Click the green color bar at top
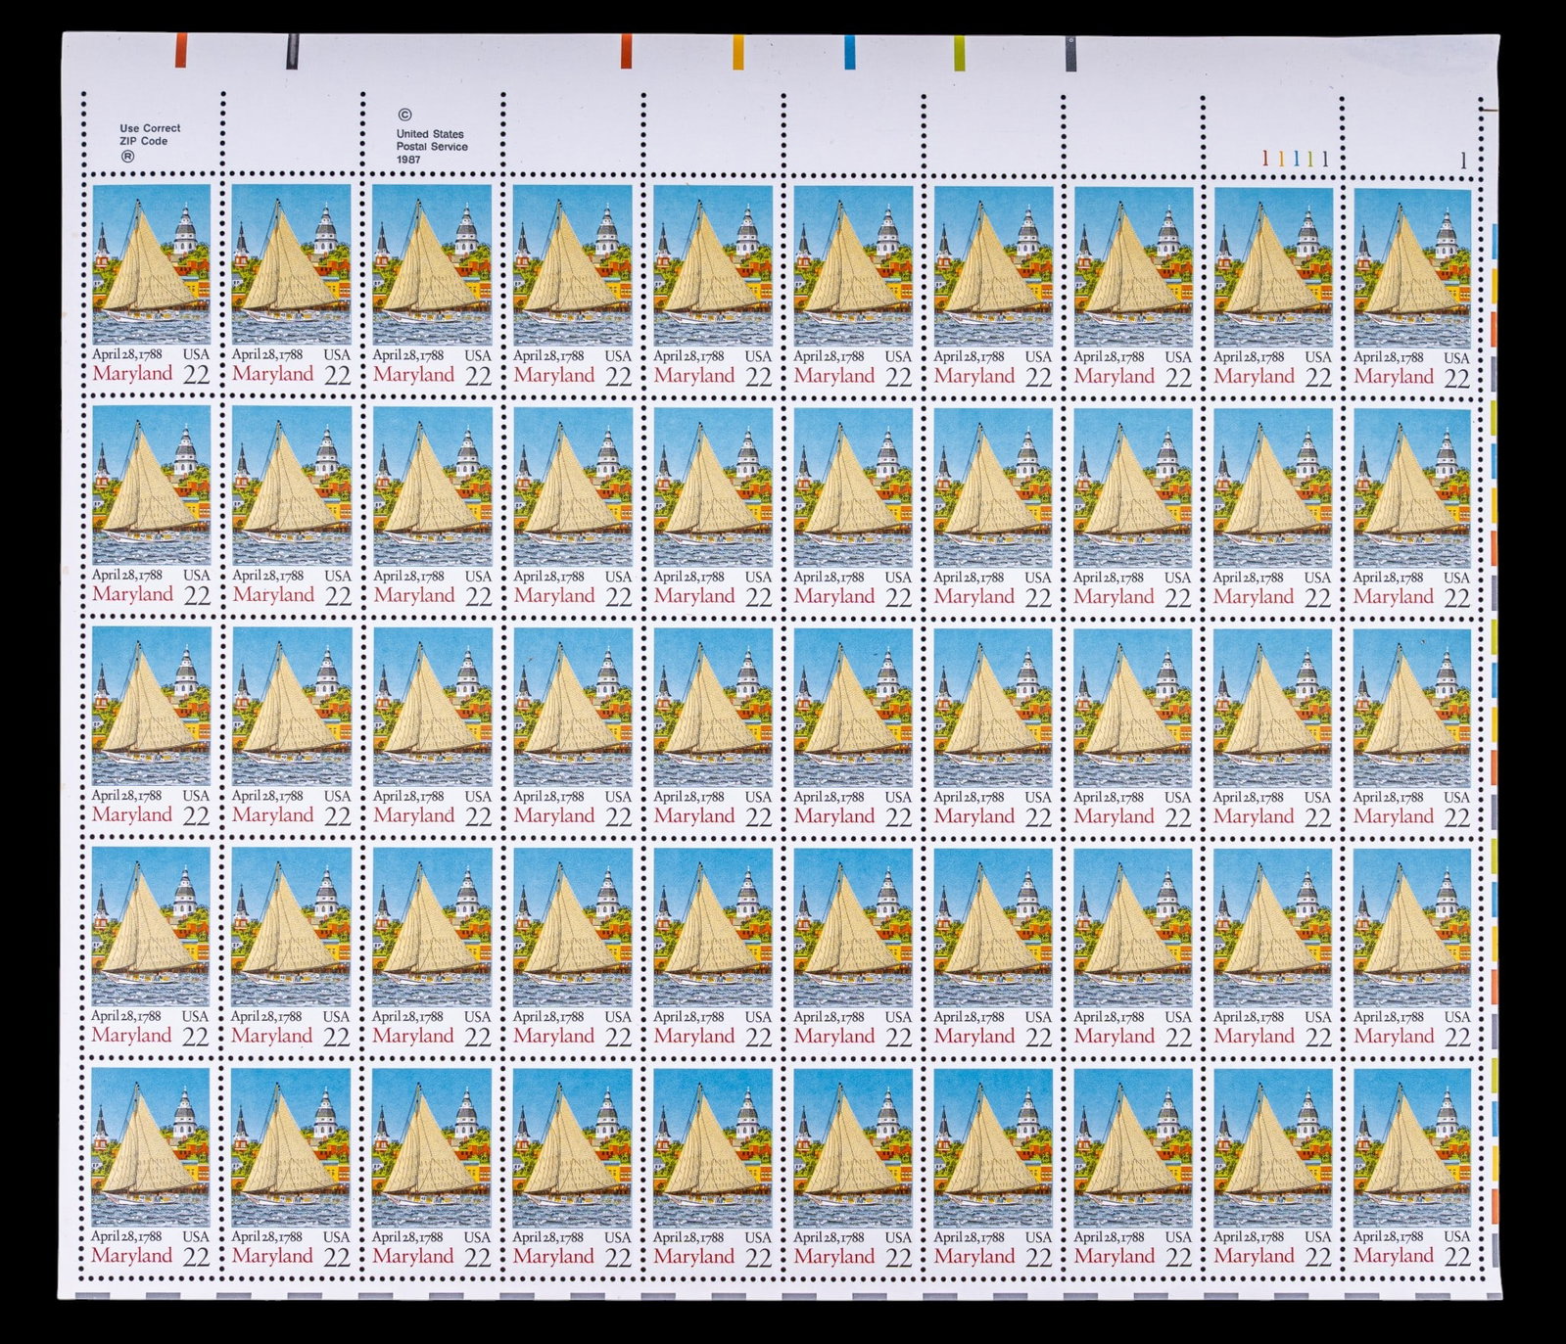This screenshot has height=1344, width=1566. click(x=960, y=53)
